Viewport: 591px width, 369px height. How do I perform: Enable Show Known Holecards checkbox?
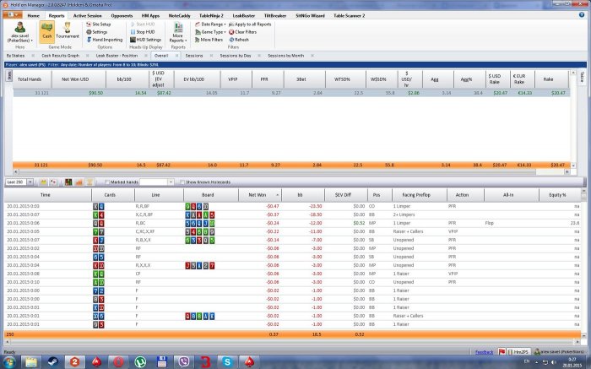181,182
